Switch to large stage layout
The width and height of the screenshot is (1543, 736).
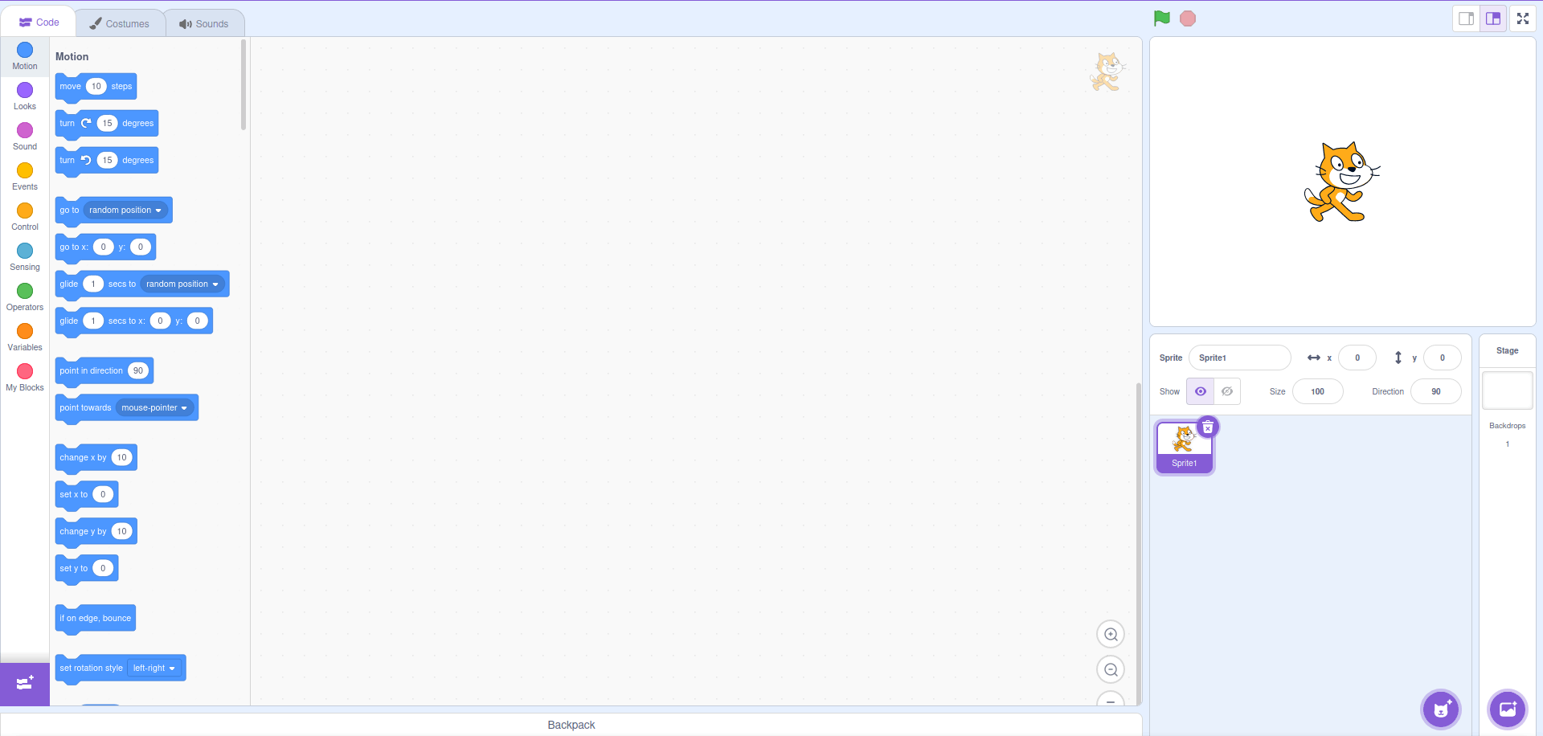tap(1493, 18)
